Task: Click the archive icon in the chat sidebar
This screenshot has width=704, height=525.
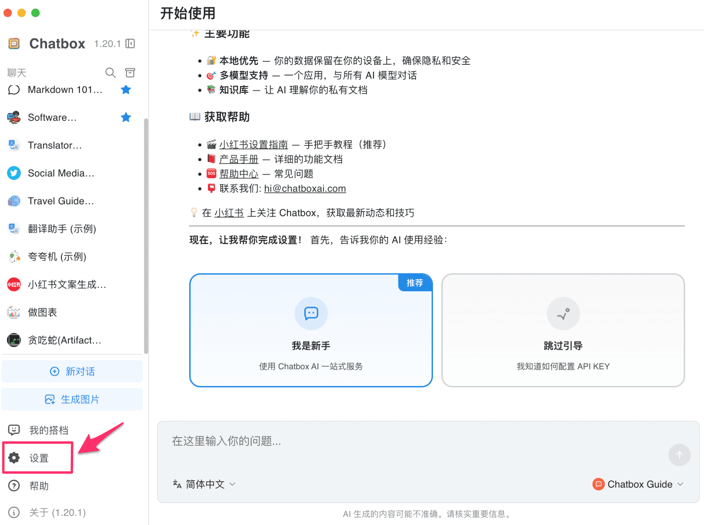Action: [130, 72]
